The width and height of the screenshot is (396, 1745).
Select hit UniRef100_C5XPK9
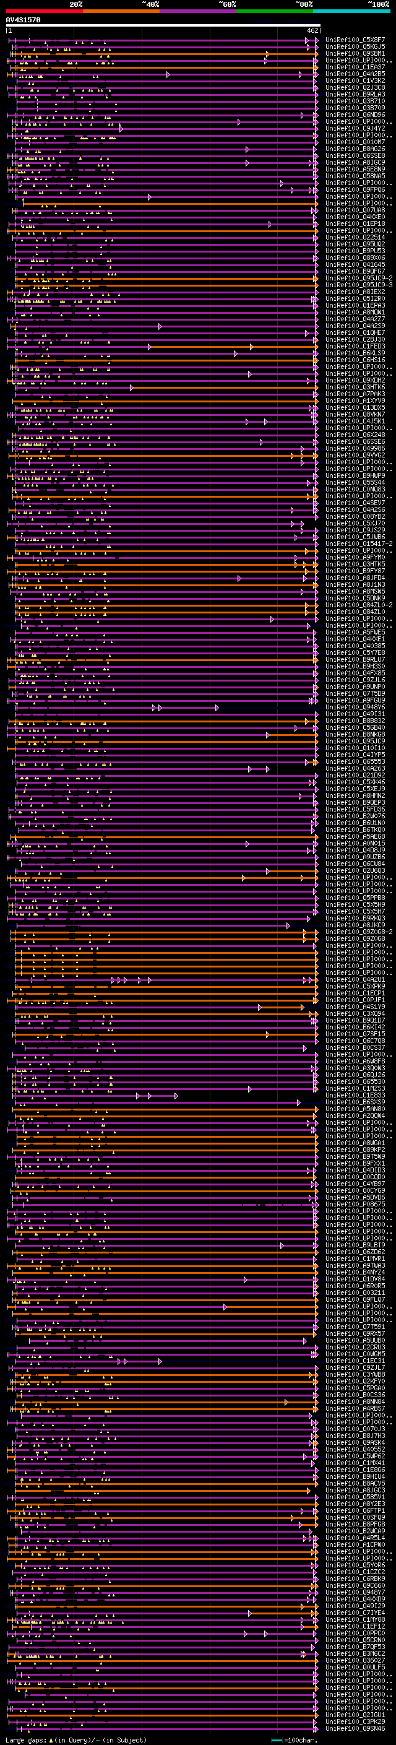pyautogui.click(x=355, y=986)
